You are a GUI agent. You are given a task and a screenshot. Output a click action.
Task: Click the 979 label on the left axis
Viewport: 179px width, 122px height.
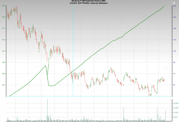pyautogui.click(x=3, y=6)
